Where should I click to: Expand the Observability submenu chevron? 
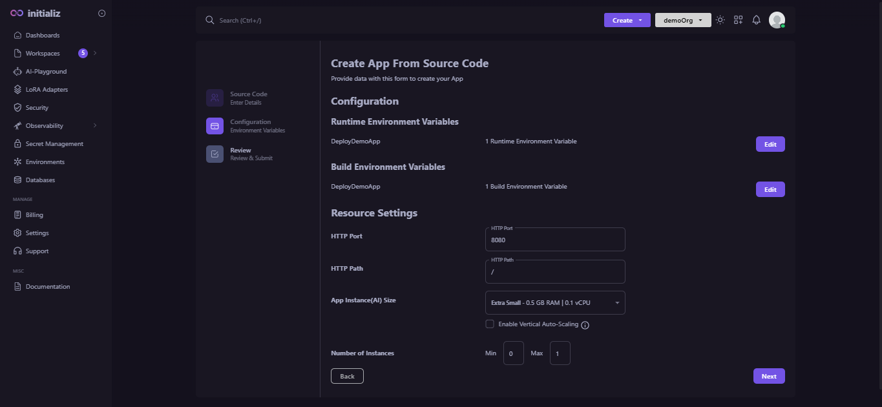(95, 126)
